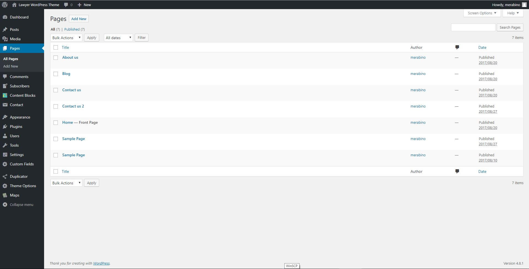Click the Maps icon in the sidebar
This screenshot has width=529, height=269.
tap(5, 195)
